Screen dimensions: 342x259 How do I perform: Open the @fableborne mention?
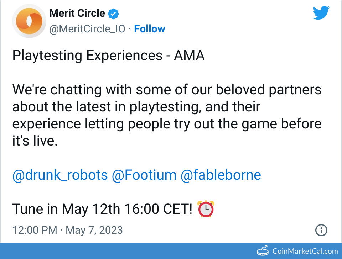(x=221, y=175)
